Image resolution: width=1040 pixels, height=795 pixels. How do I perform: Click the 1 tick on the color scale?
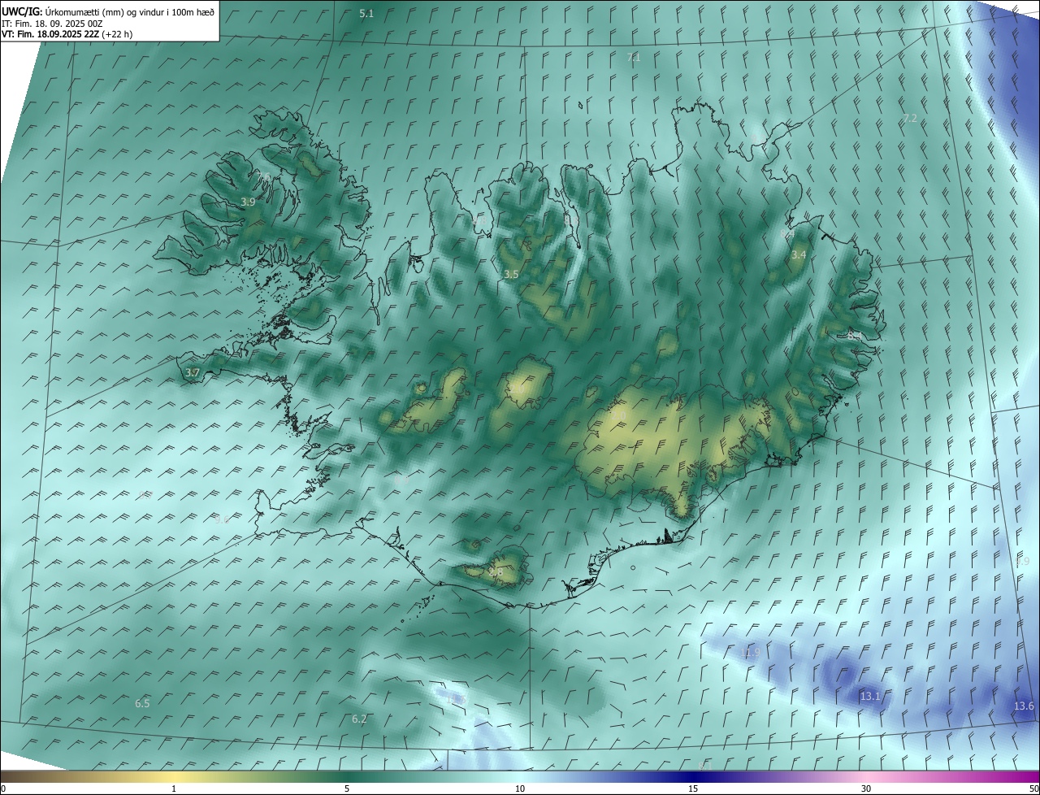(x=174, y=788)
